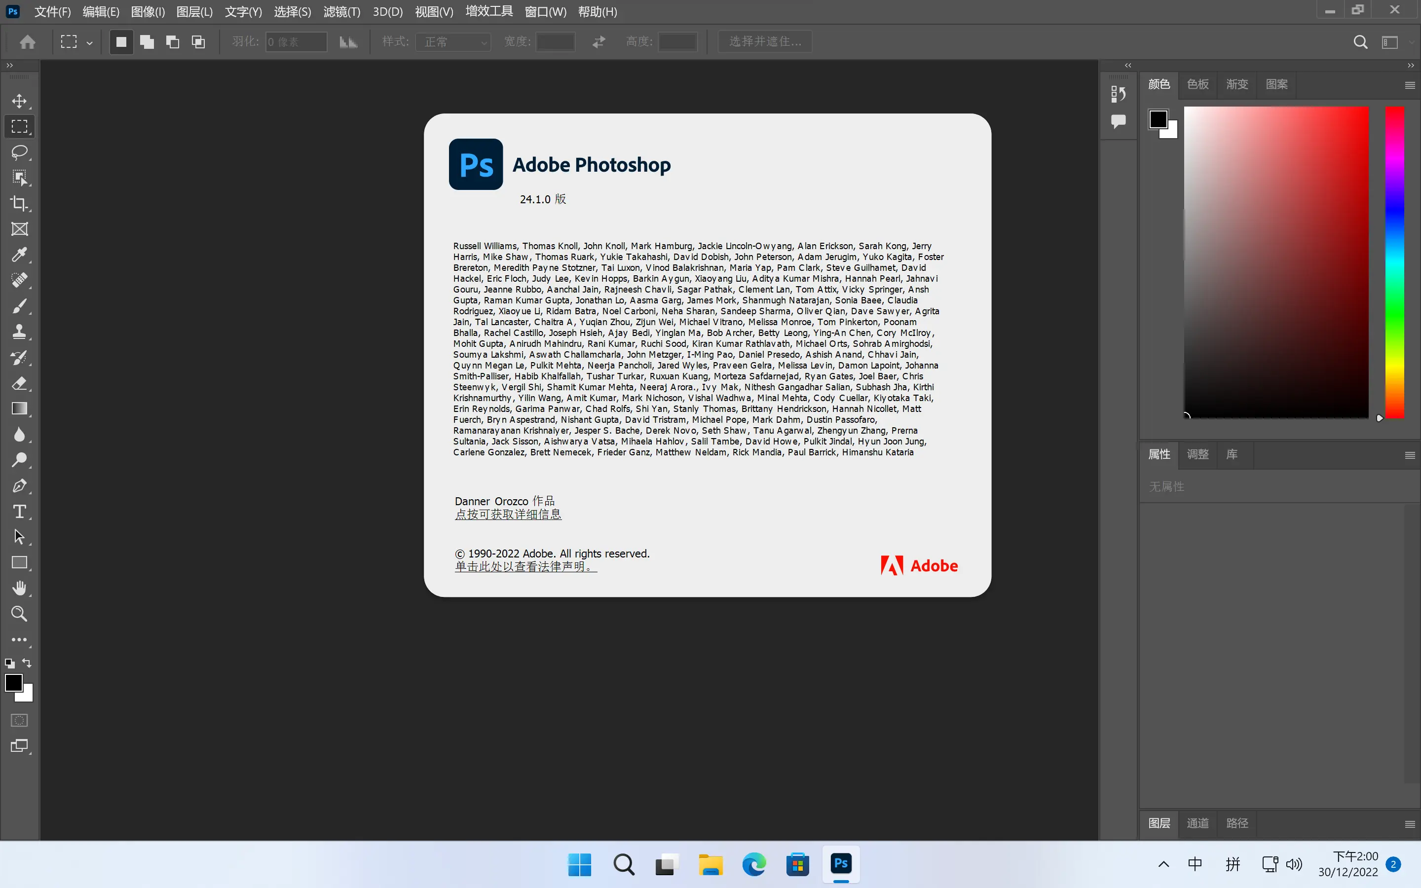The image size is (1421, 888).
Task: Click the 选择并遮住 button
Action: [765, 42]
